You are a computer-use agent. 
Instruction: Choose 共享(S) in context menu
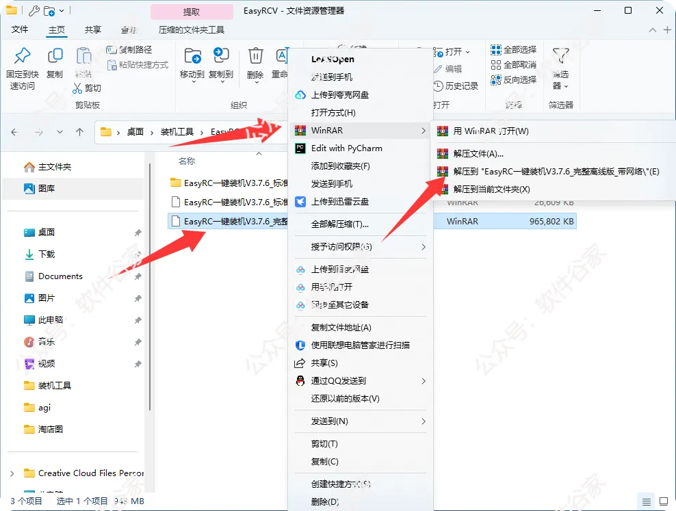pos(361,363)
